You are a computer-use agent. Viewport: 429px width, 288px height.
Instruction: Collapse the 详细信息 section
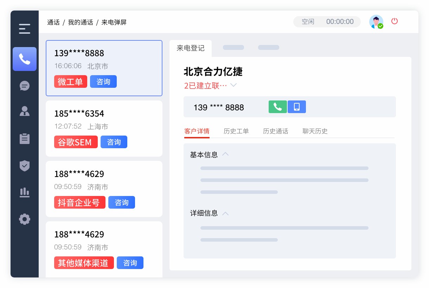point(225,213)
